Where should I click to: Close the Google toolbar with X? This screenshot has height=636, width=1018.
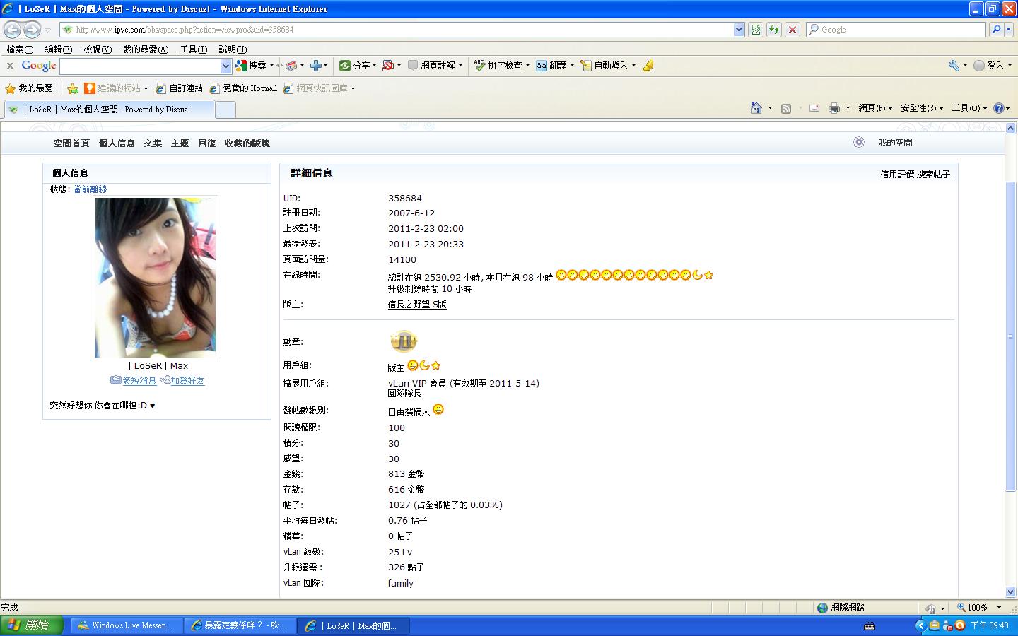[10, 66]
